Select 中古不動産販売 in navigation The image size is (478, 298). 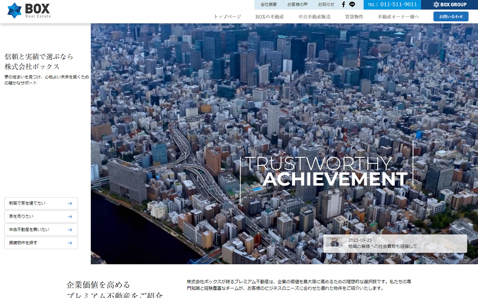[314, 17]
